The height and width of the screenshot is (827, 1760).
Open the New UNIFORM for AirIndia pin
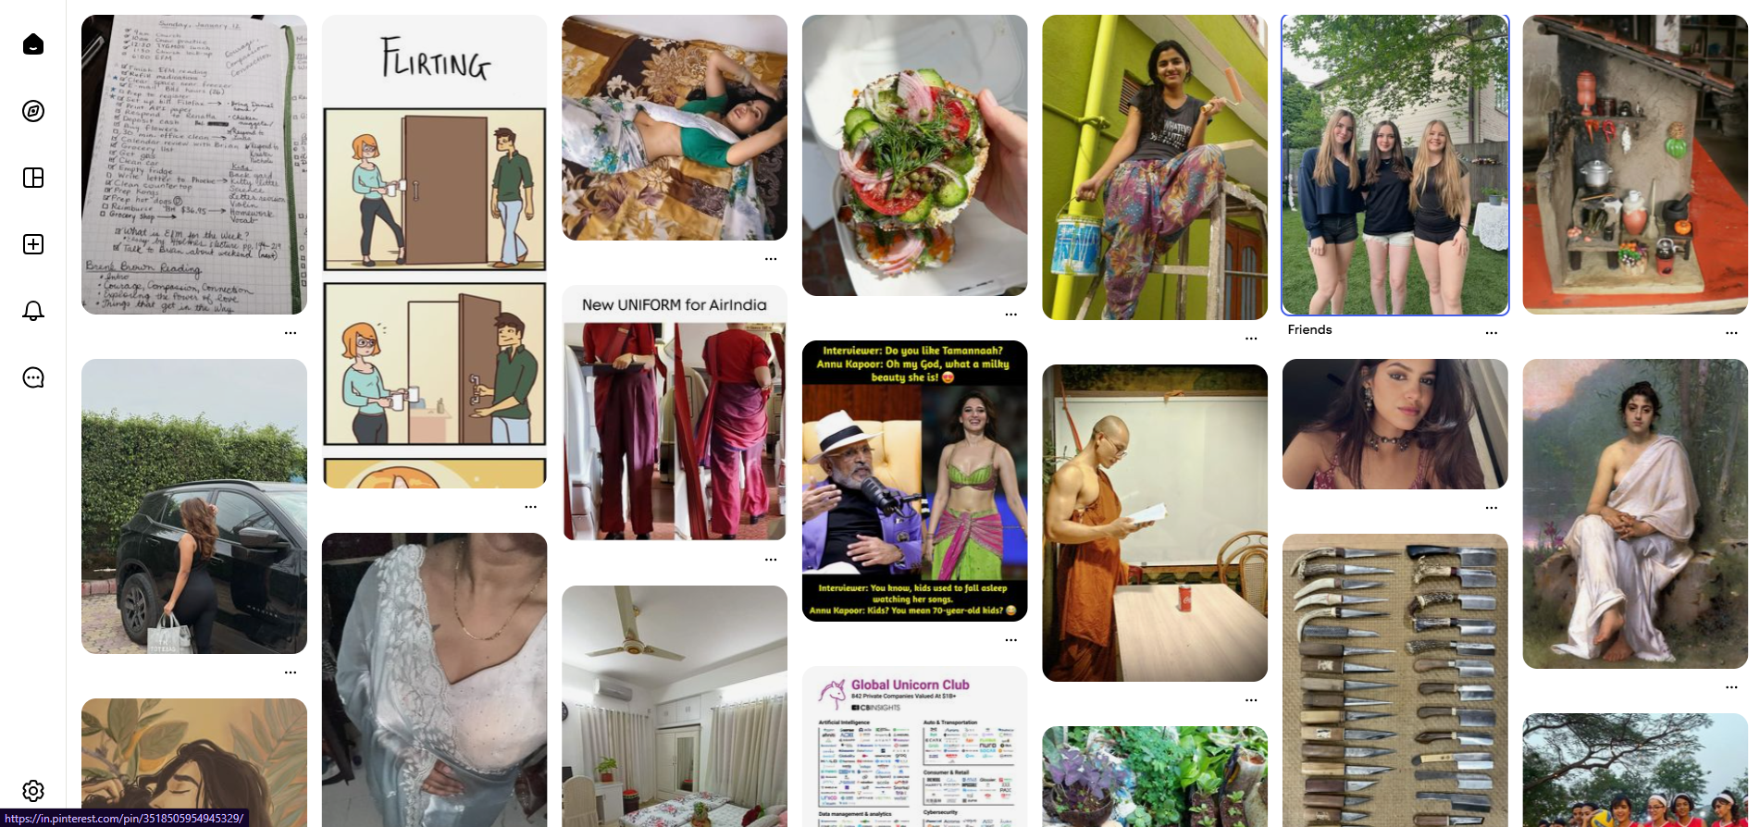point(675,413)
